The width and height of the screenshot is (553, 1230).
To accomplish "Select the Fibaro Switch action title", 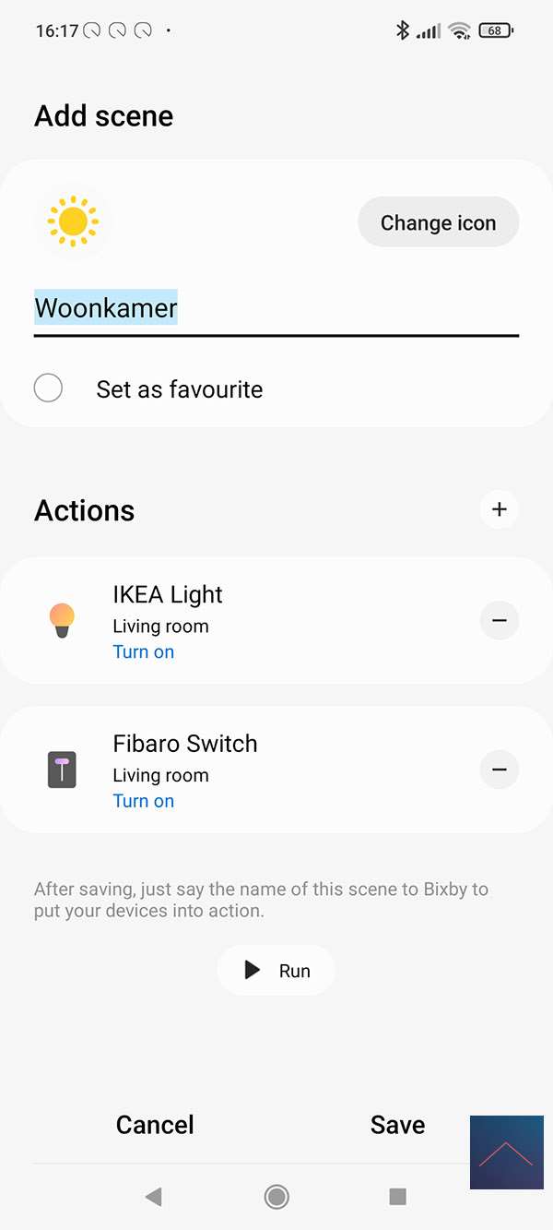I will [185, 744].
